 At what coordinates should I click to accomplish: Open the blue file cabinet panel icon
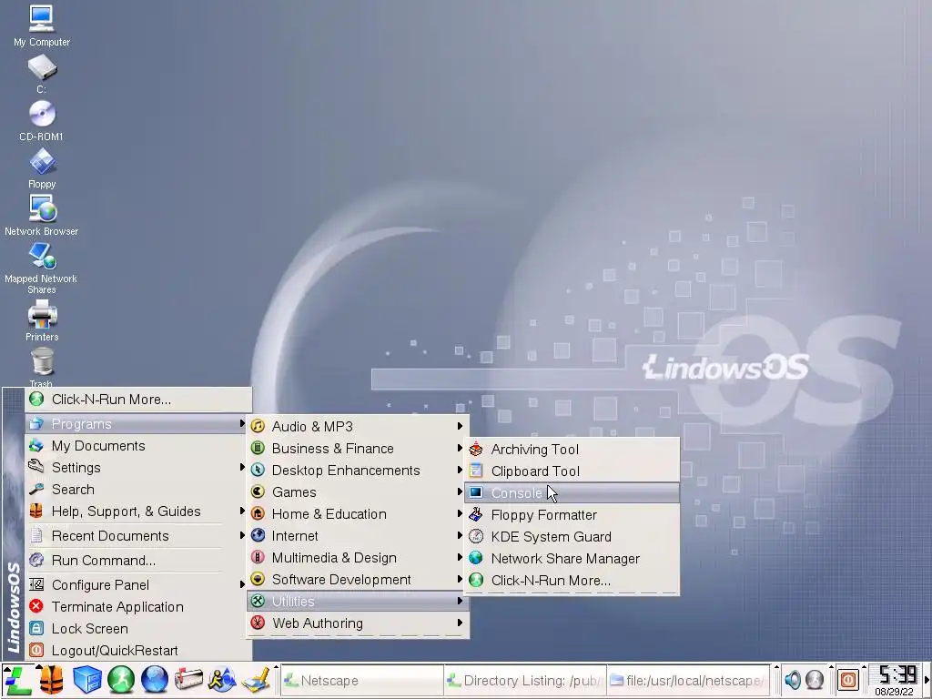[86, 681]
